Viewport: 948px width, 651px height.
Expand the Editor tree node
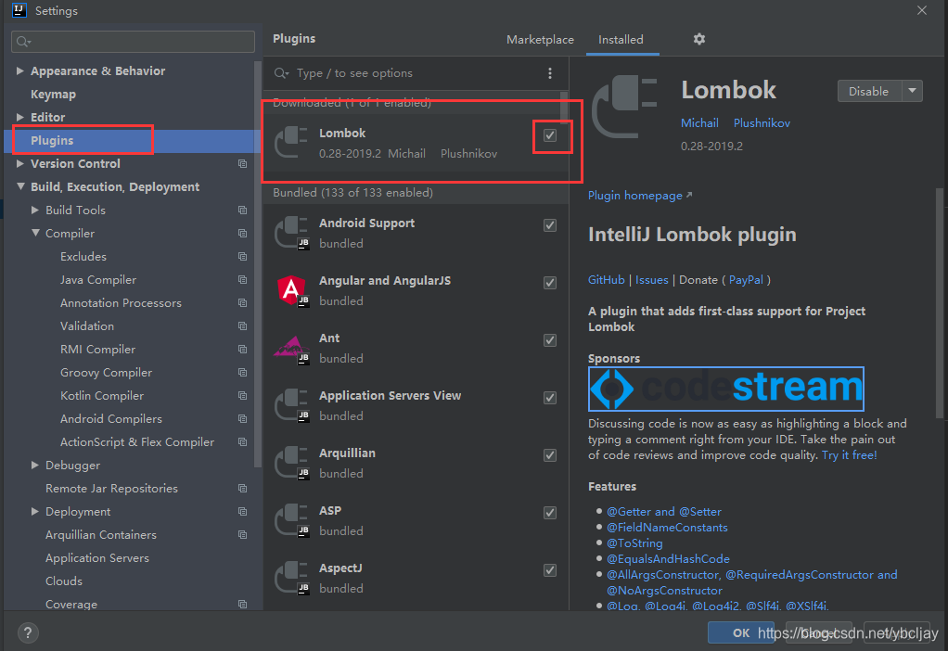(20, 117)
